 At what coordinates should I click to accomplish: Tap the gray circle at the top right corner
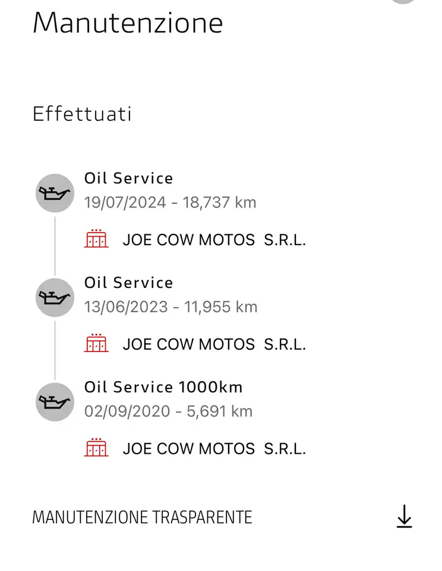click(x=403, y=1)
